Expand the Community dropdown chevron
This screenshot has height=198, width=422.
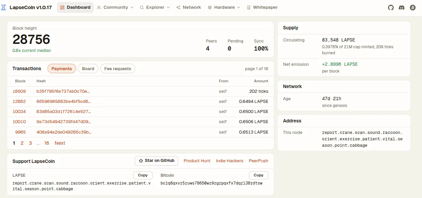point(132,7)
